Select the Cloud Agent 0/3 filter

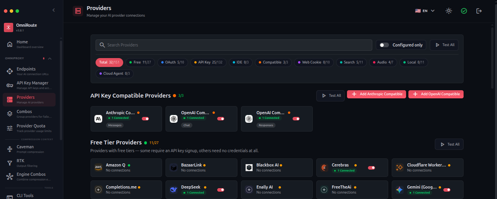(x=115, y=74)
